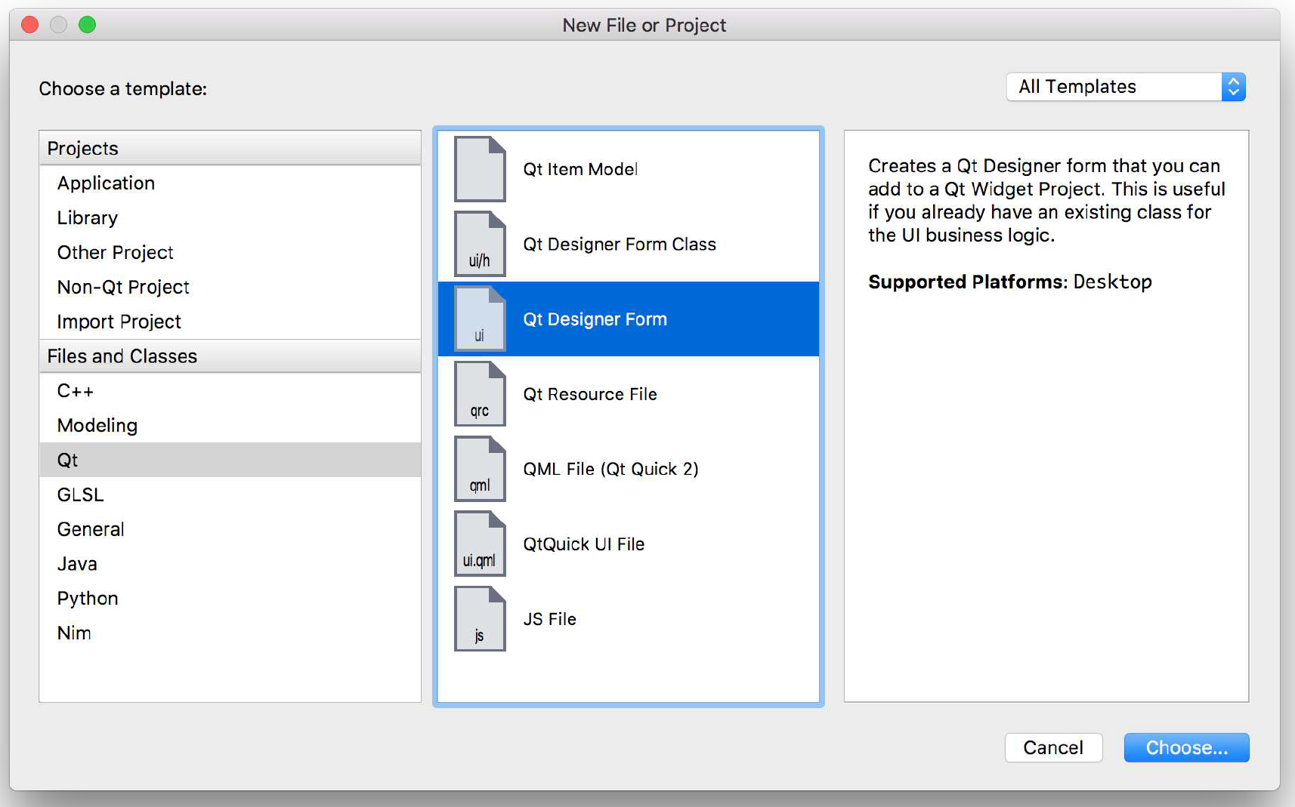Click the ui Designer Form icon
Image resolution: width=1295 pixels, height=807 pixels.
click(480, 319)
